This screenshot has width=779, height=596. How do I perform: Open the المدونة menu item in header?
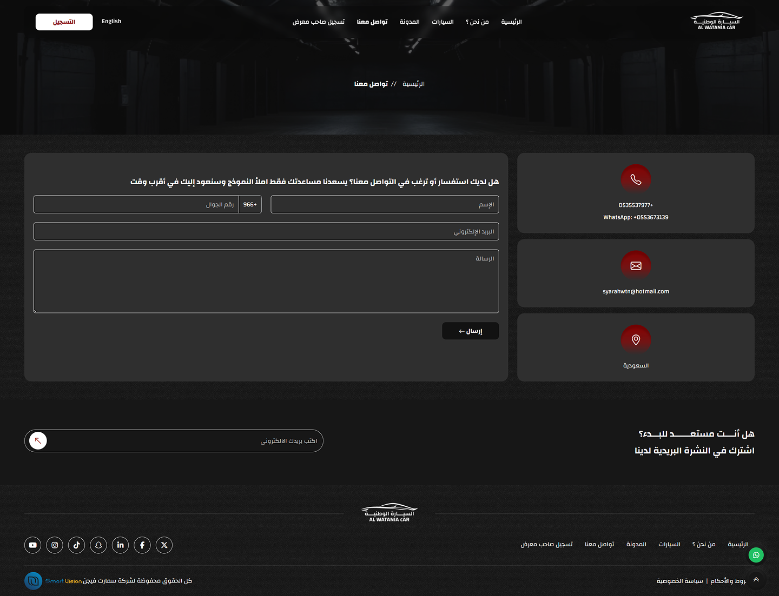(x=410, y=22)
